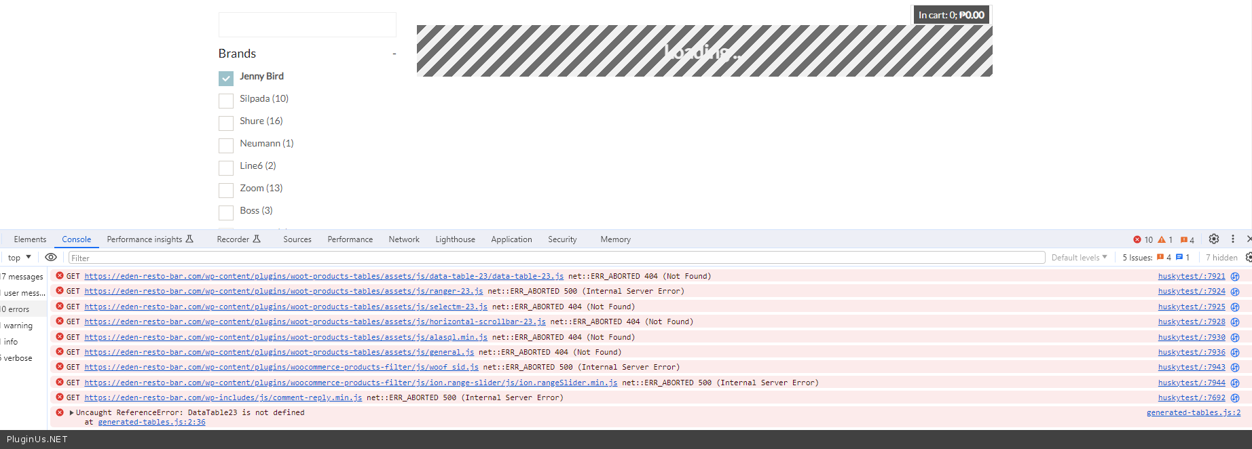Click the console Filter input field

(x=557, y=258)
